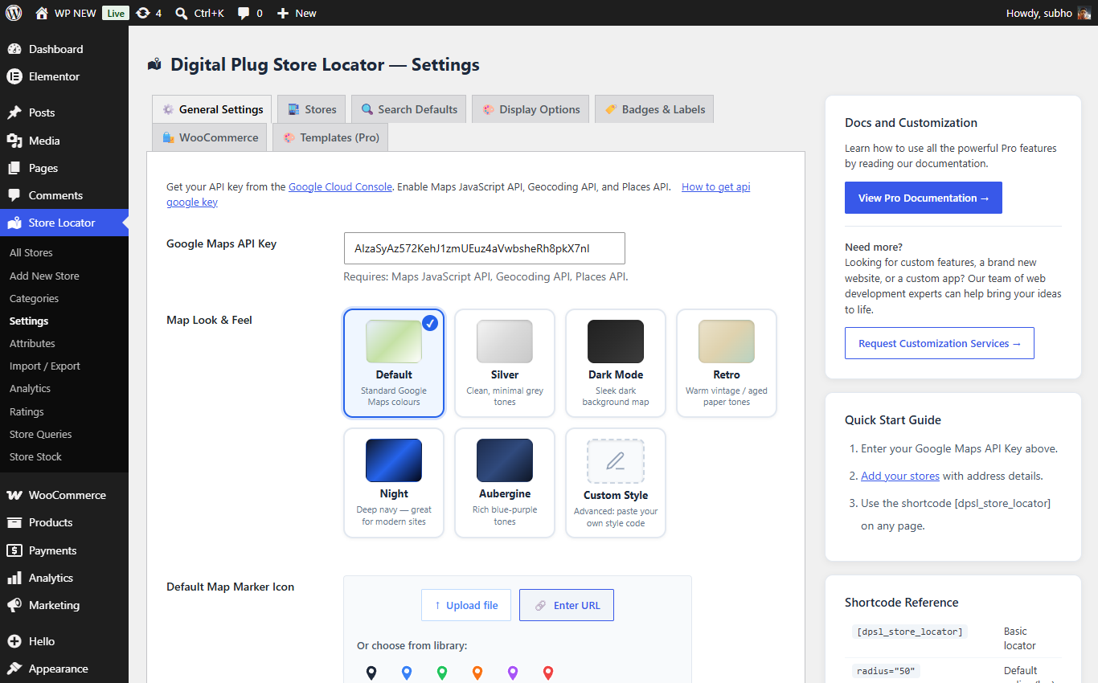Open the WooCommerce settings tab
This screenshot has width=1098, height=683.
pyautogui.click(x=210, y=137)
